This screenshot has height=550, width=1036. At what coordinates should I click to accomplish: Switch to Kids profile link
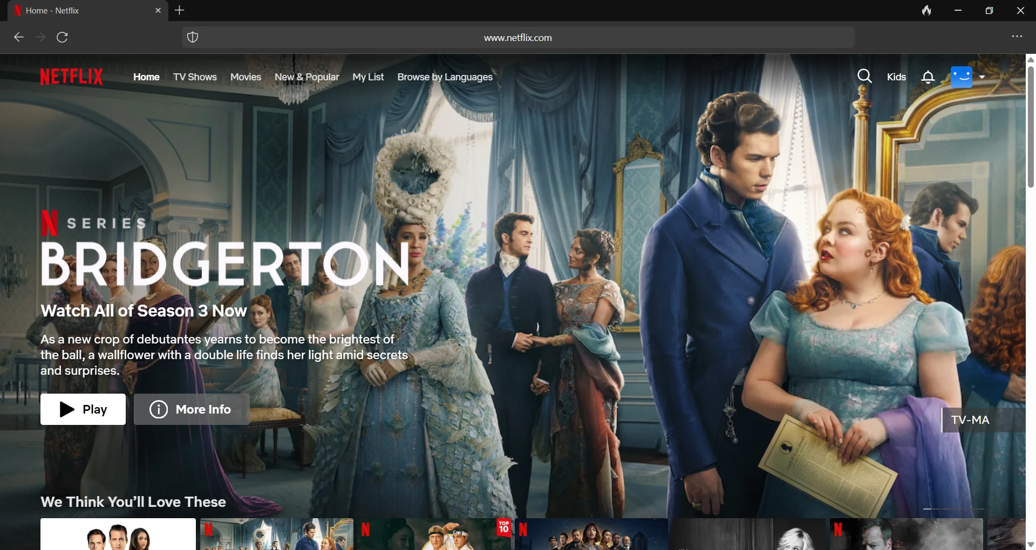tap(896, 77)
